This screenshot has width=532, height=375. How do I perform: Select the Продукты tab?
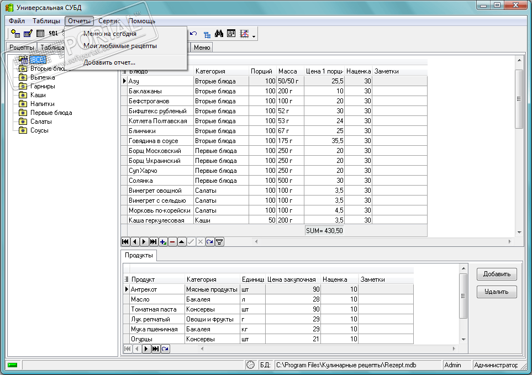click(139, 255)
